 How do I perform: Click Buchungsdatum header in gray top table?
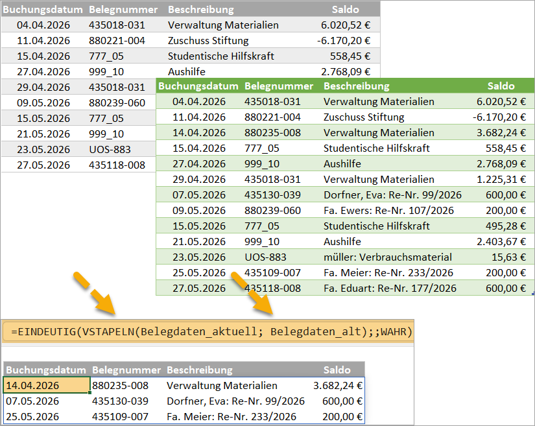point(43,10)
